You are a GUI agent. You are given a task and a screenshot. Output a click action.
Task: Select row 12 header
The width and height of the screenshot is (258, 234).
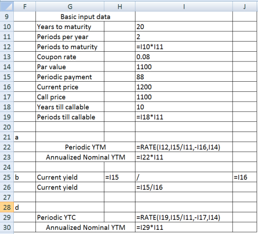tap(7, 47)
